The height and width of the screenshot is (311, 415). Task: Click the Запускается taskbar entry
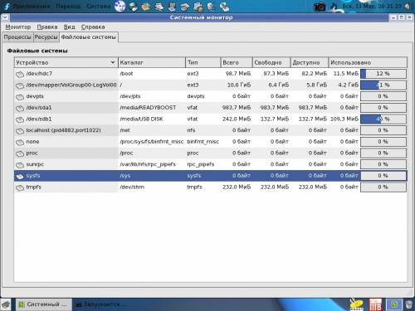(101, 304)
